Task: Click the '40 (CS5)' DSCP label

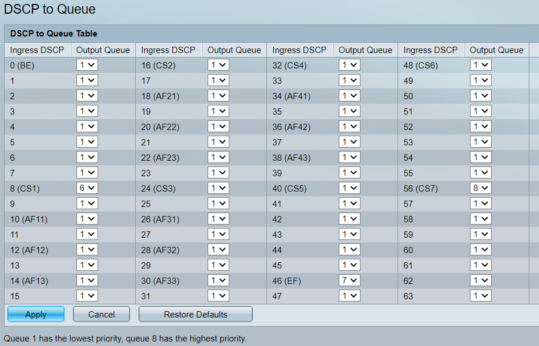Action: [289, 189]
